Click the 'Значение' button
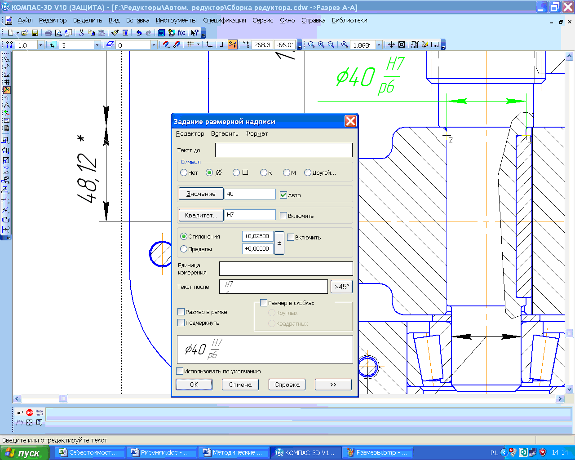Image resolution: width=575 pixels, height=460 pixels. [201, 194]
